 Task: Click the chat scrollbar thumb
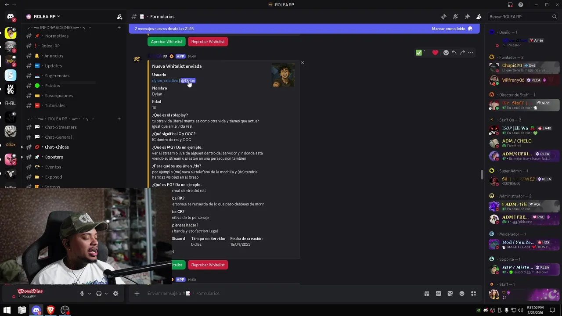point(482,174)
